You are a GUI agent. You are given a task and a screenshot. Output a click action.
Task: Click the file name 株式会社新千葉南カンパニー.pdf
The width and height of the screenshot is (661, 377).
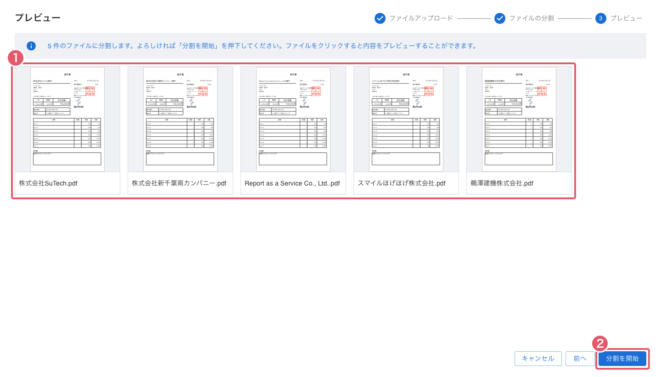(179, 183)
